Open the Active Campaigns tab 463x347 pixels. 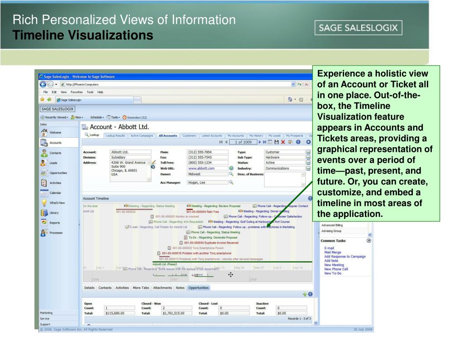point(142,136)
